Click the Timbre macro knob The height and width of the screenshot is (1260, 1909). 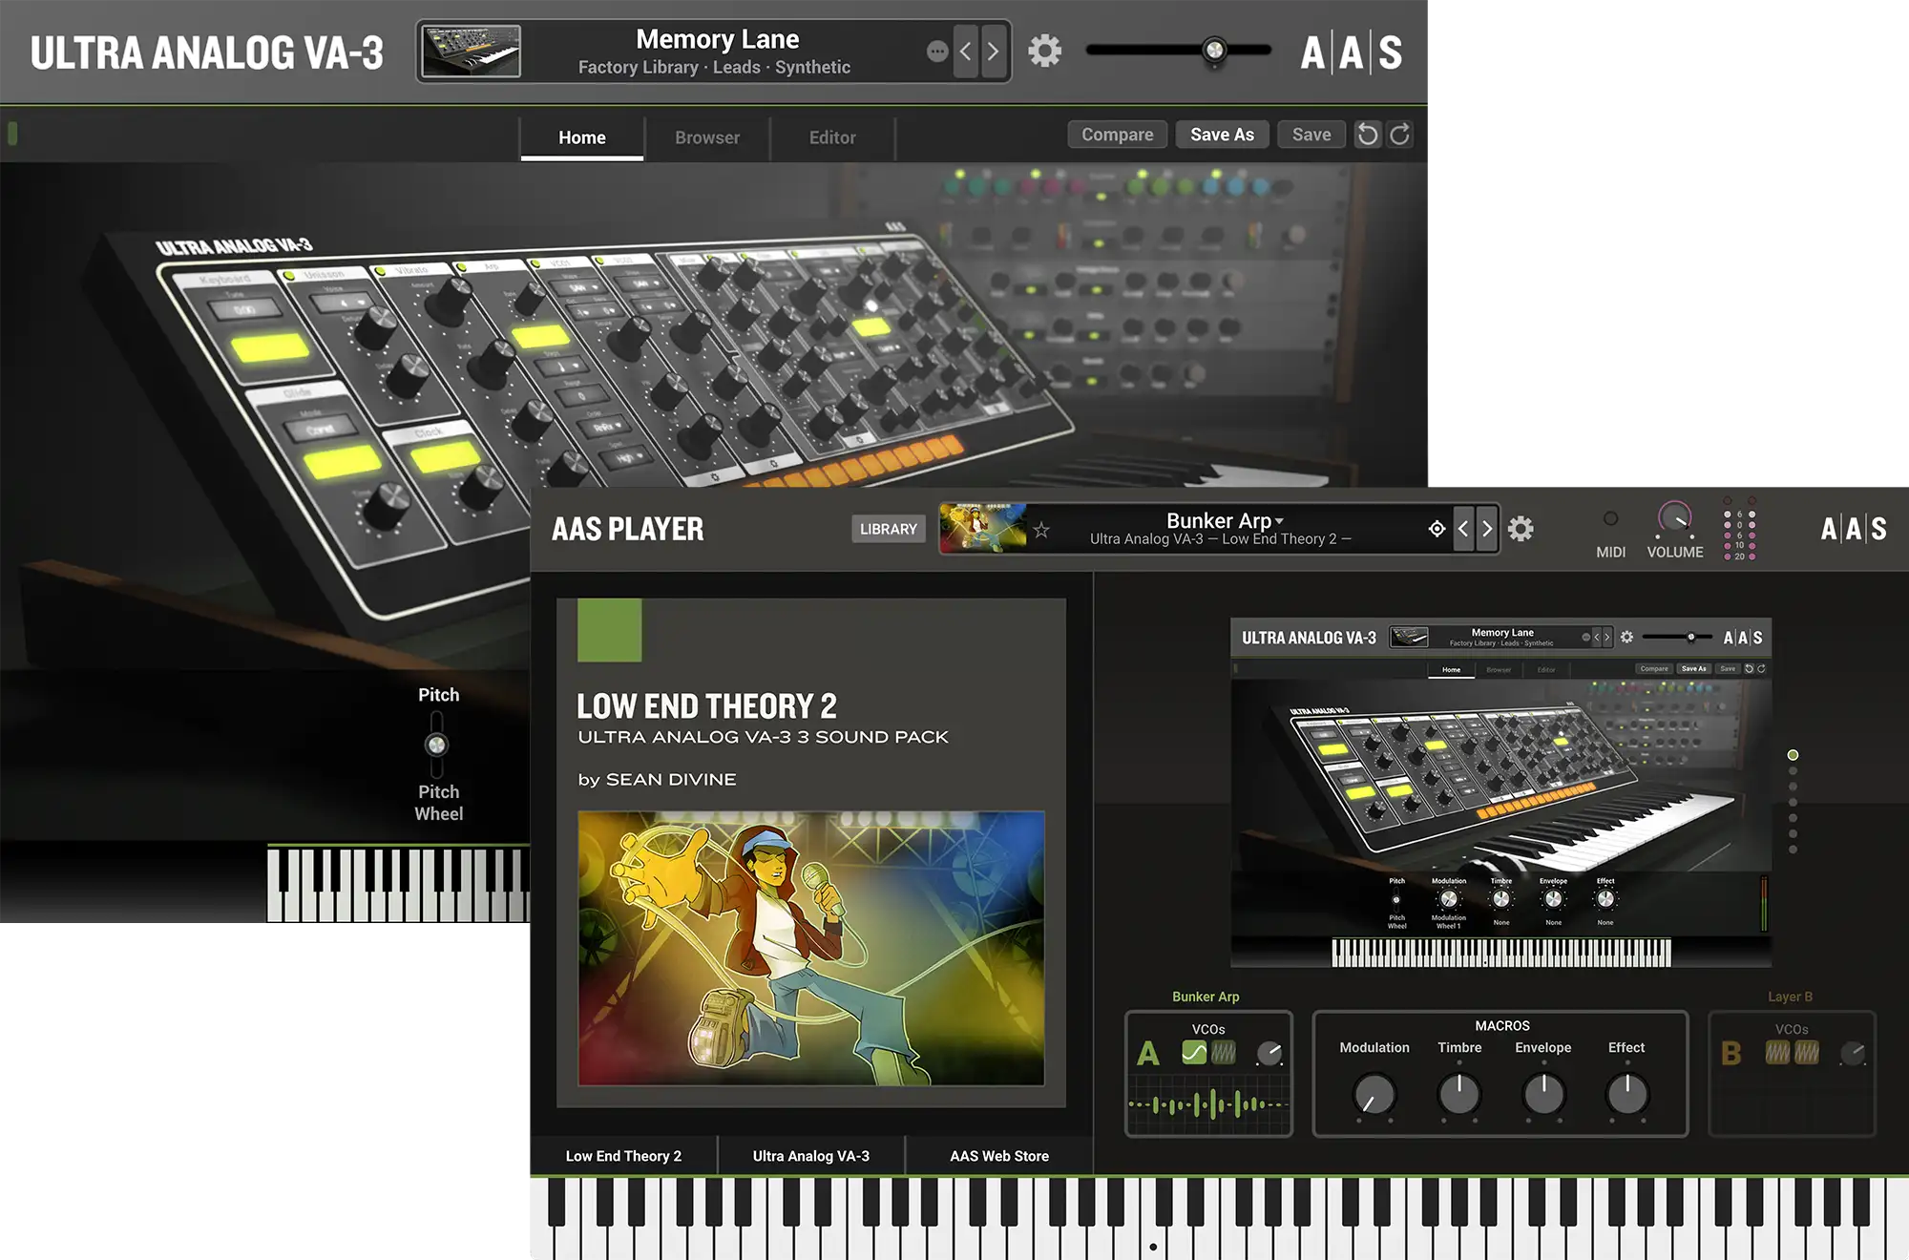[x=1459, y=1094]
